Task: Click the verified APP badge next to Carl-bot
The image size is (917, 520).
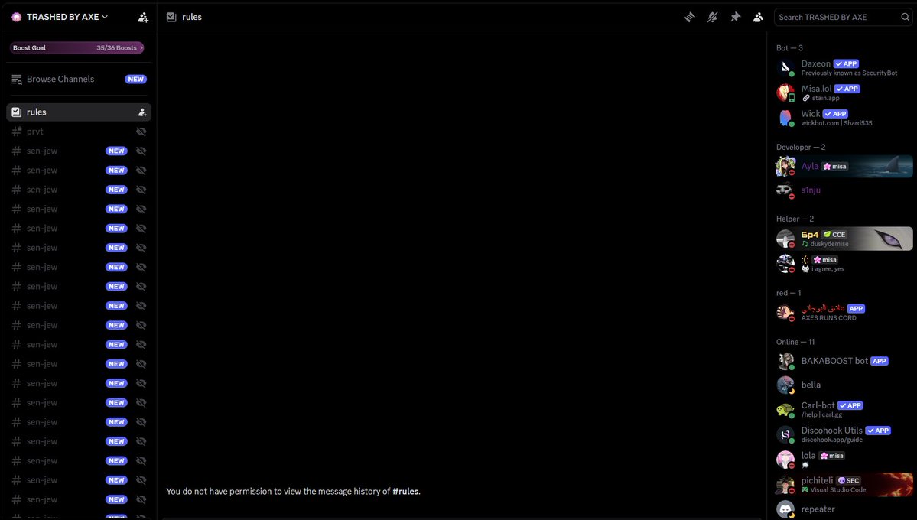Action: 850,405
